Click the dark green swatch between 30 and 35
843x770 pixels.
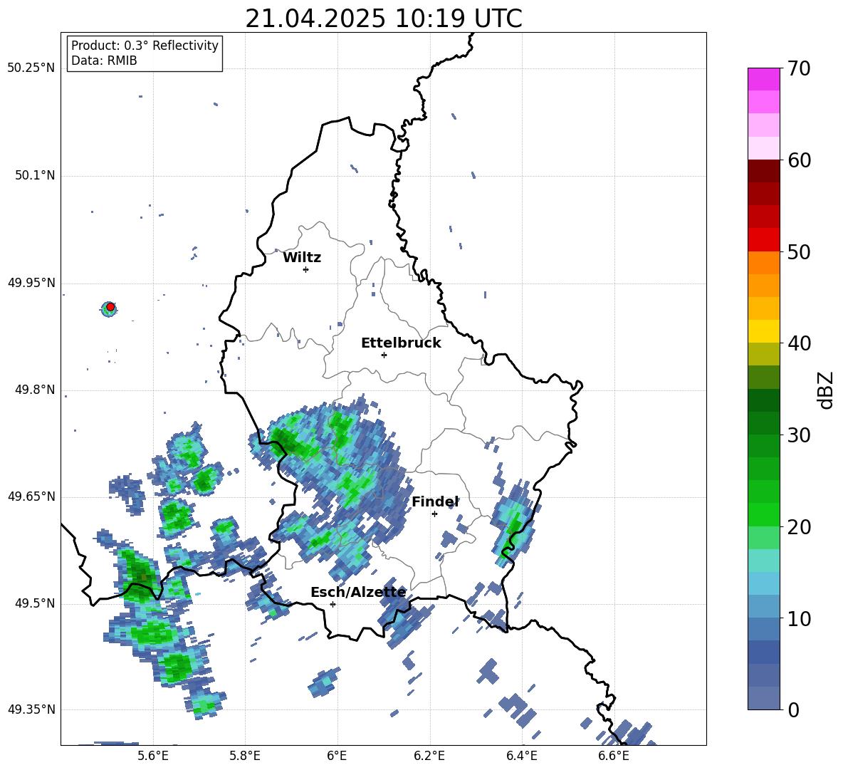763,400
